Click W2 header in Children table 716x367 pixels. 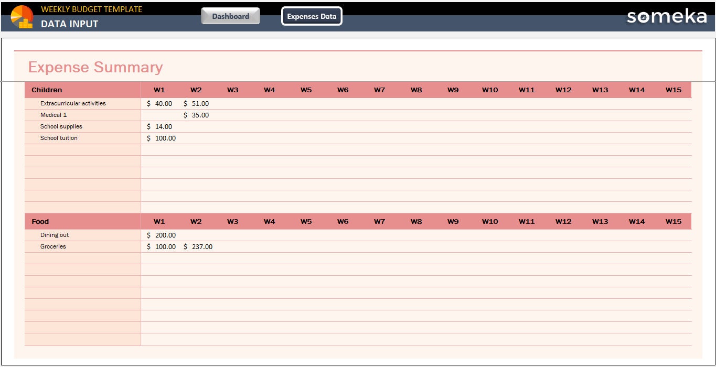[x=196, y=90]
